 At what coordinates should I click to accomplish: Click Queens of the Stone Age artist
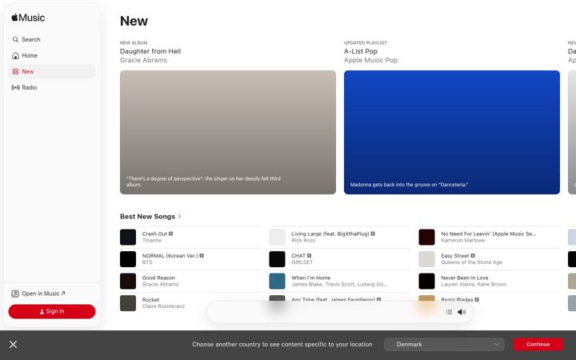click(472, 262)
